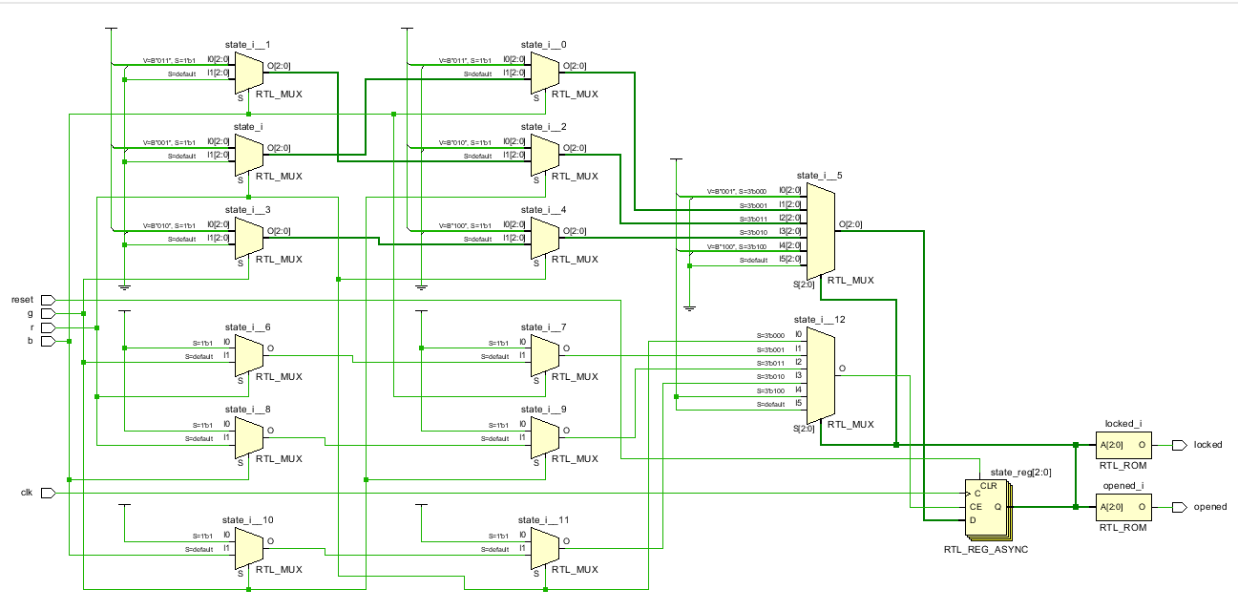
Task: Select the state_i__11 RTL_MUX block
Action: pyautogui.click(x=544, y=547)
